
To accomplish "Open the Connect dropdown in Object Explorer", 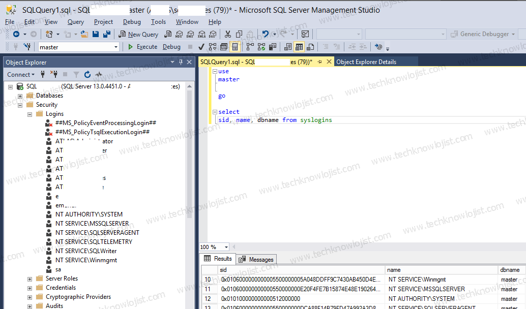I will (x=21, y=74).
